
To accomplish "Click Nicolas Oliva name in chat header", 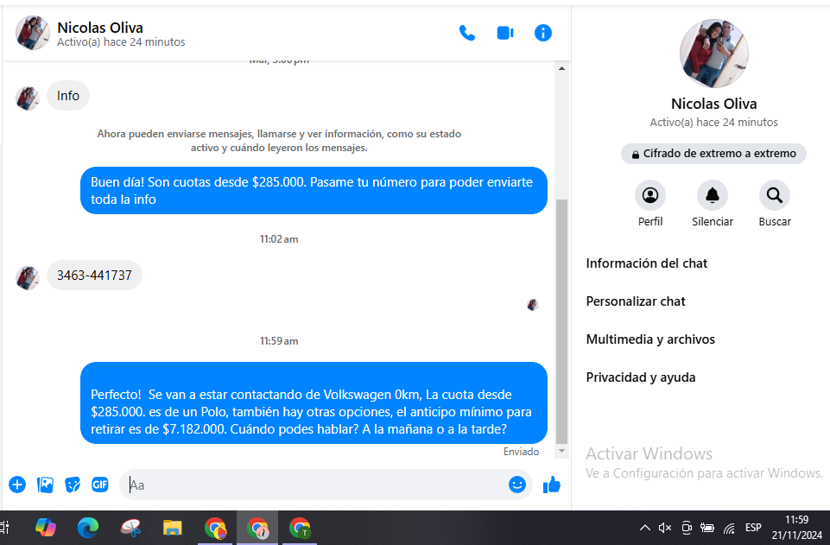I will pos(100,28).
